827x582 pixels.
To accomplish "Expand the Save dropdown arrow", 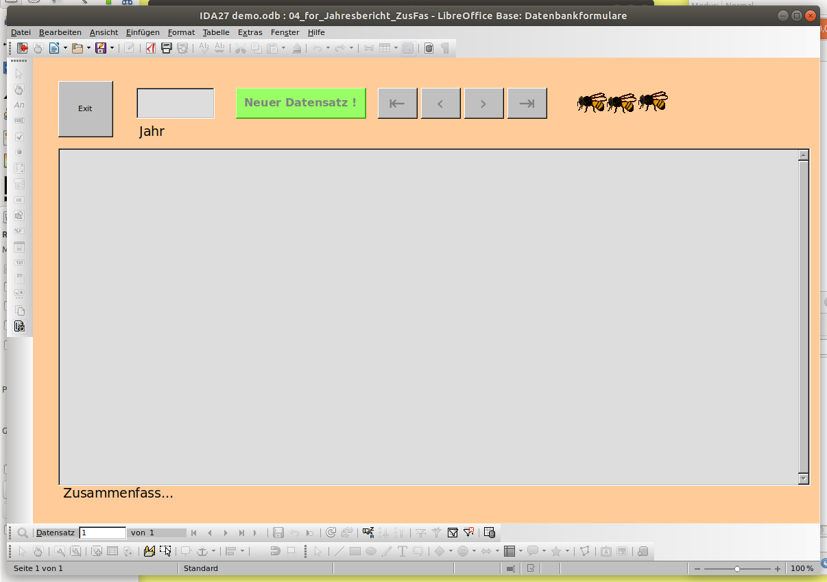I will click(x=112, y=48).
